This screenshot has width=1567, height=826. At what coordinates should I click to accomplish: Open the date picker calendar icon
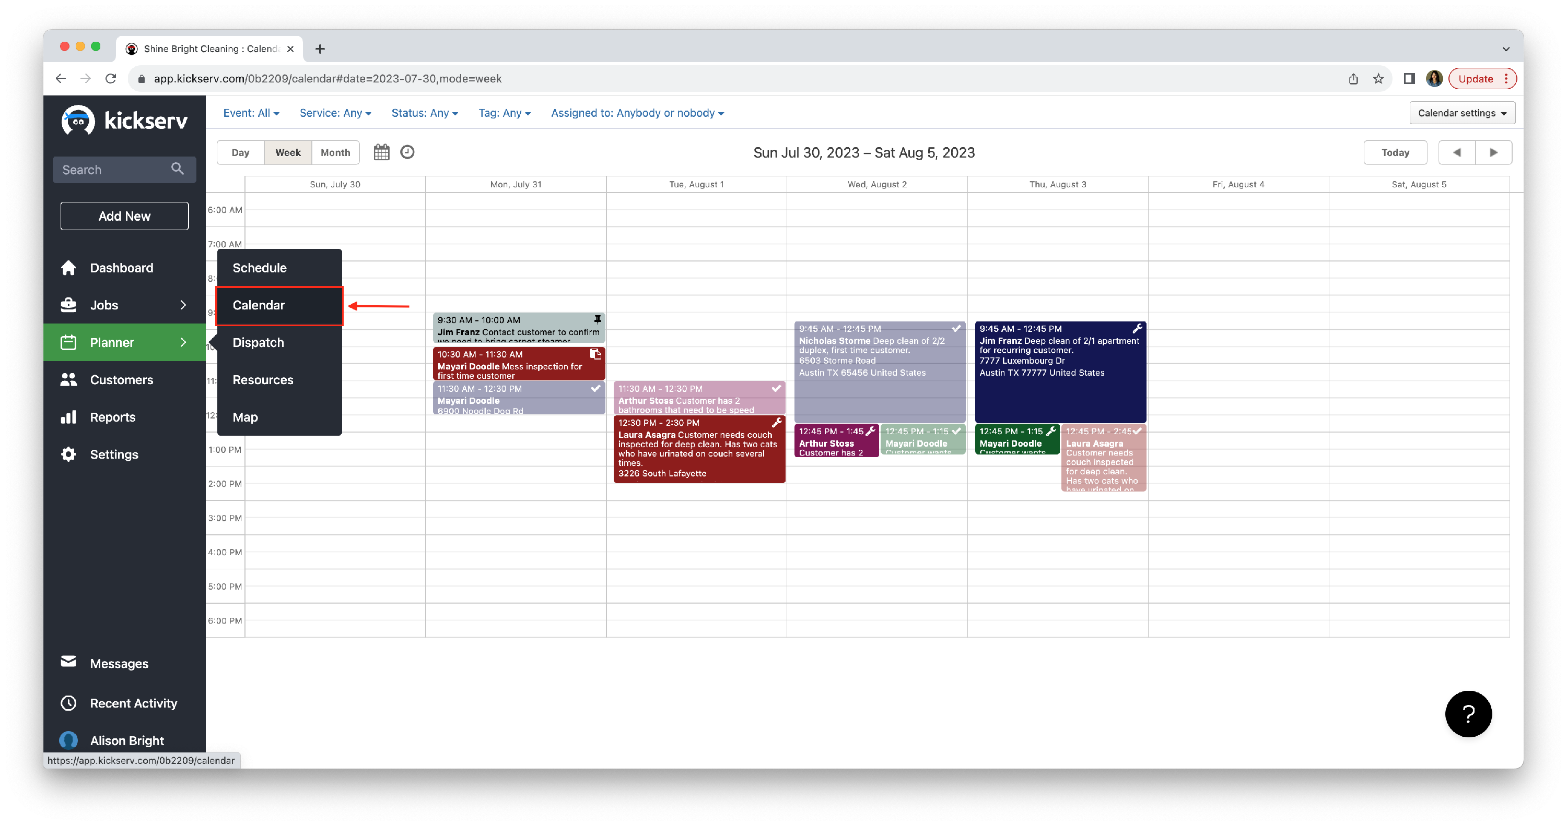pos(381,152)
